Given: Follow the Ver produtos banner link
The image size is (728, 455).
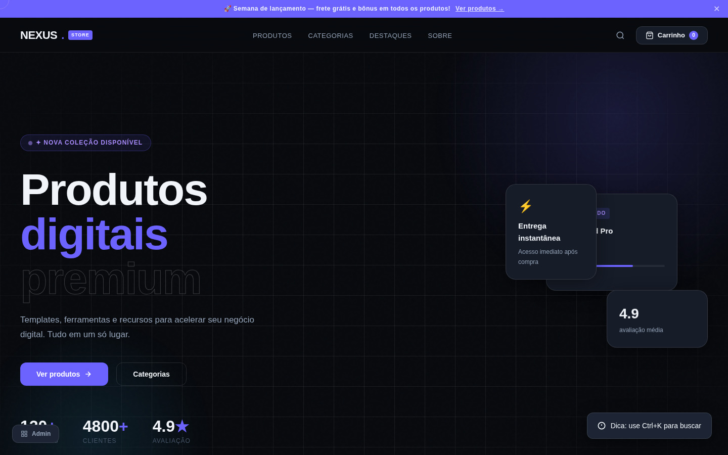Looking at the screenshot, I should pos(479,9).
